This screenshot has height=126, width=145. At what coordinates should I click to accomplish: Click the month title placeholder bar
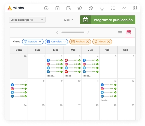click(x=73, y=32)
